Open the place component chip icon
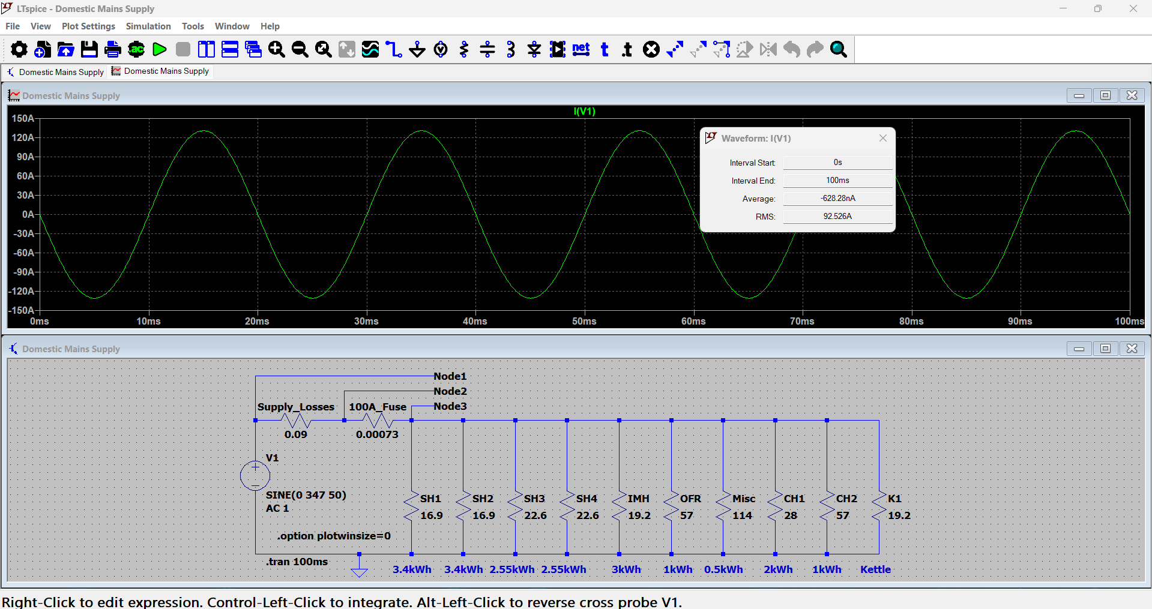Image resolution: width=1152 pixels, height=609 pixels. pyautogui.click(x=558, y=49)
